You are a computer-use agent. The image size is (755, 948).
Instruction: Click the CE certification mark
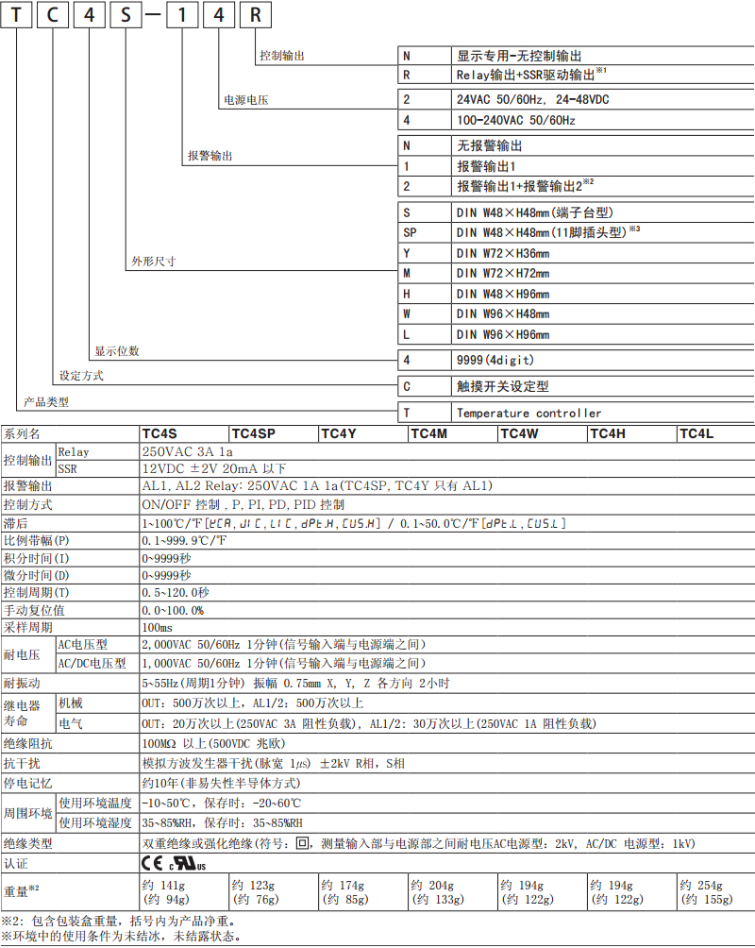(152, 863)
